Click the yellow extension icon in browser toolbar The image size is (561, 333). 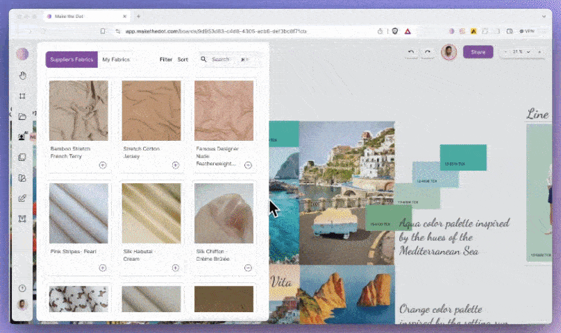coord(474,31)
